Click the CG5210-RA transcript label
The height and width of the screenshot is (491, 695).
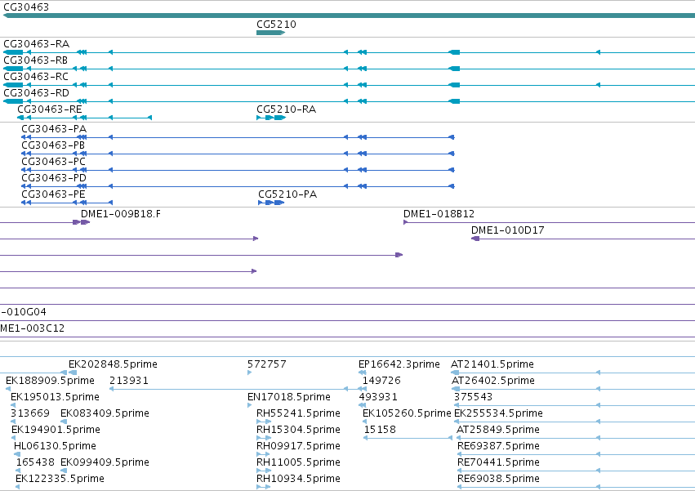[287, 109]
